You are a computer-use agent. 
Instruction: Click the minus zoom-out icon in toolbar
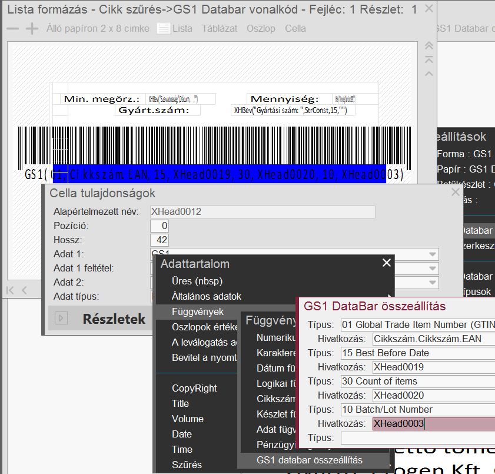(x=12, y=29)
